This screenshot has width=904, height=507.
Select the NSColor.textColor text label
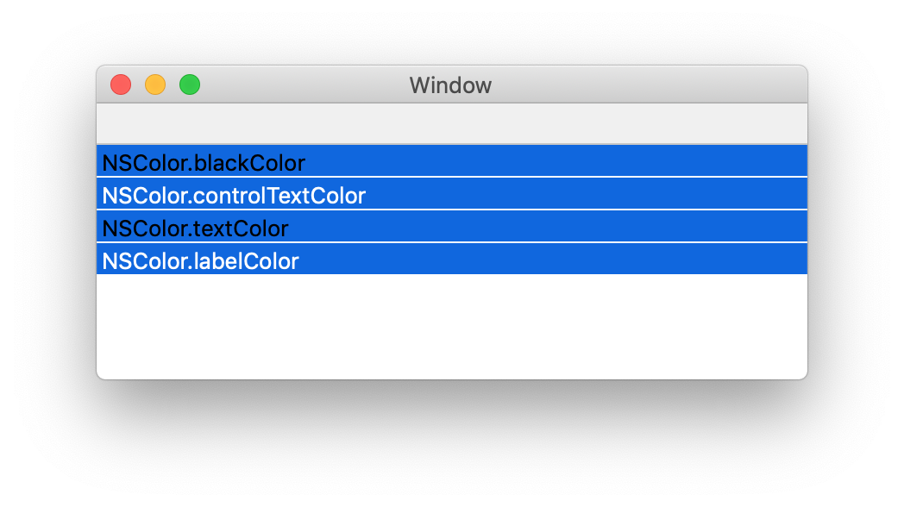click(x=195, y=228)
